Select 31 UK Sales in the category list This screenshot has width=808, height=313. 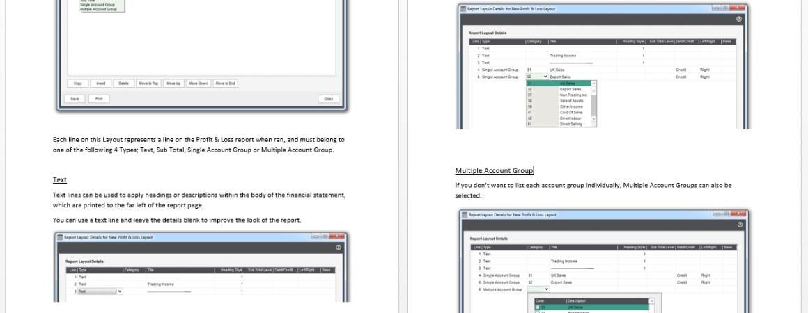tap(559, 83)
